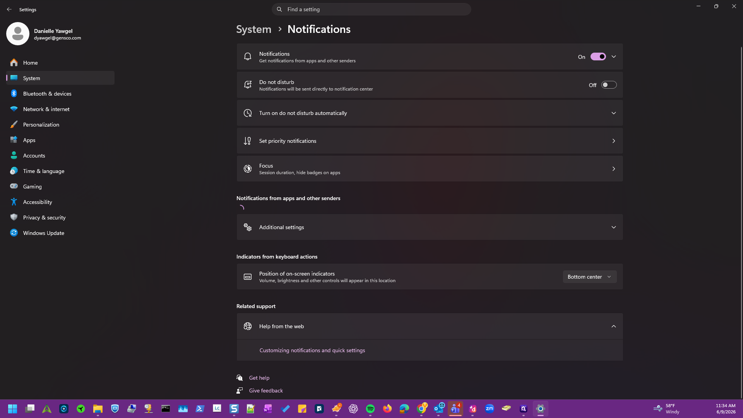This screenshot has height=418, width=743.
Task: Click the Do not disturb bell icon
Action: 248,85
